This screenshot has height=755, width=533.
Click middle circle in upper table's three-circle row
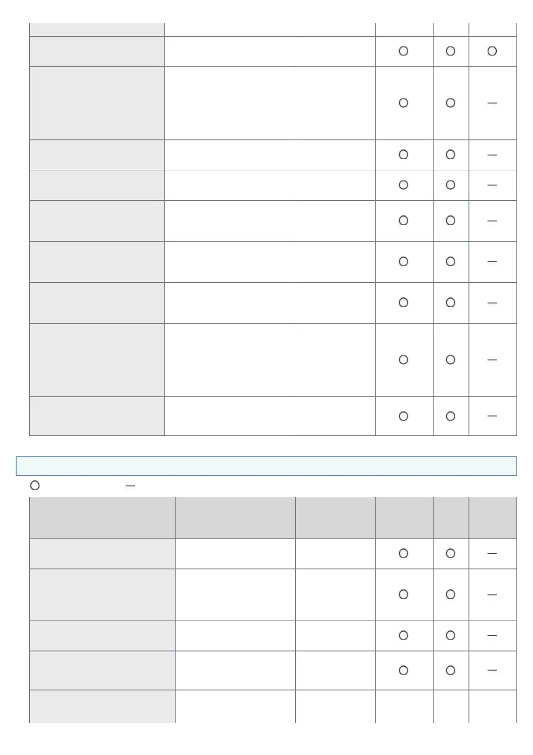click(x=451, y=51)
